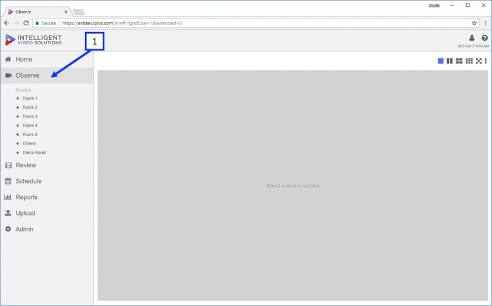Click the Schedule calendar icon

click(x=8, y=181)
